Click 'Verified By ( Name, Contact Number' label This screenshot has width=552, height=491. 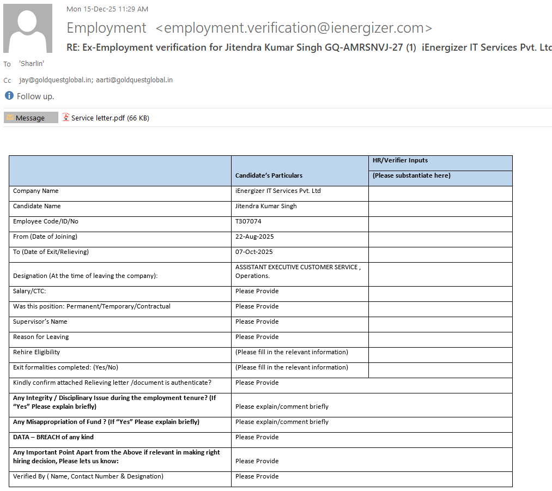pyautogui.click(x=88, y=476)
